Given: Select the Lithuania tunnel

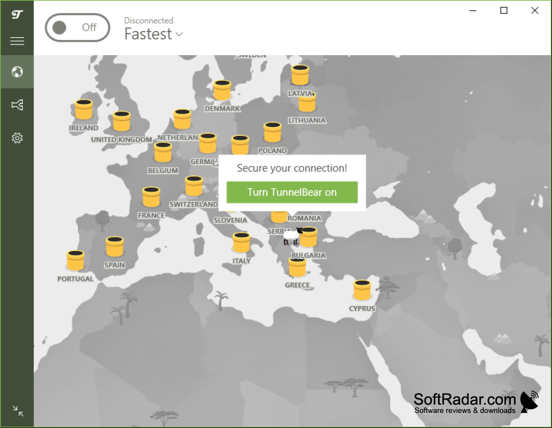Looking at the screenshot, I should 307,103.
